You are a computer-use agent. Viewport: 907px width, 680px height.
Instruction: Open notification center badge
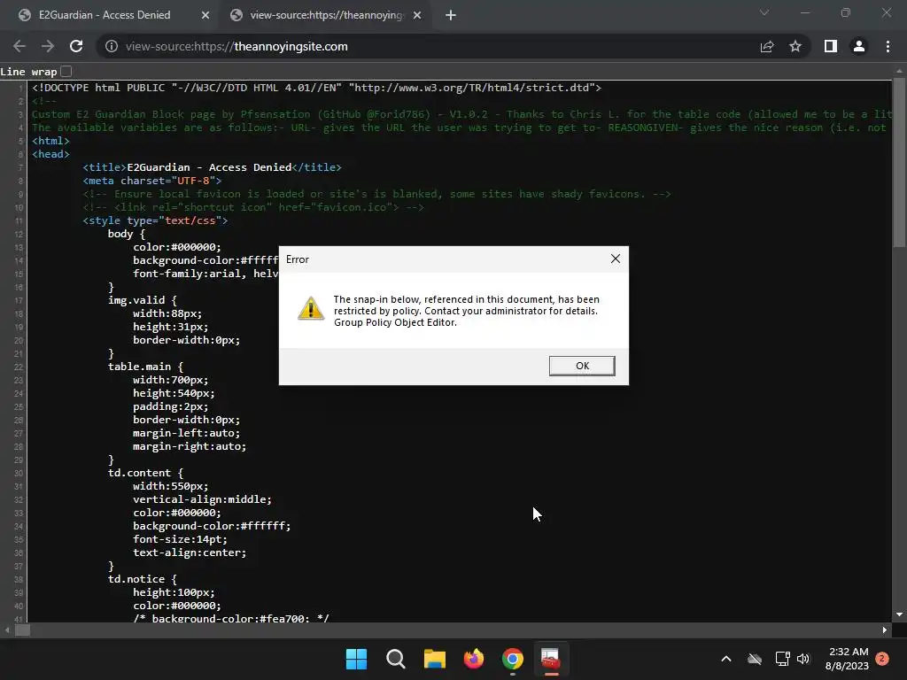pyautogui.click(x=882, y=659)
